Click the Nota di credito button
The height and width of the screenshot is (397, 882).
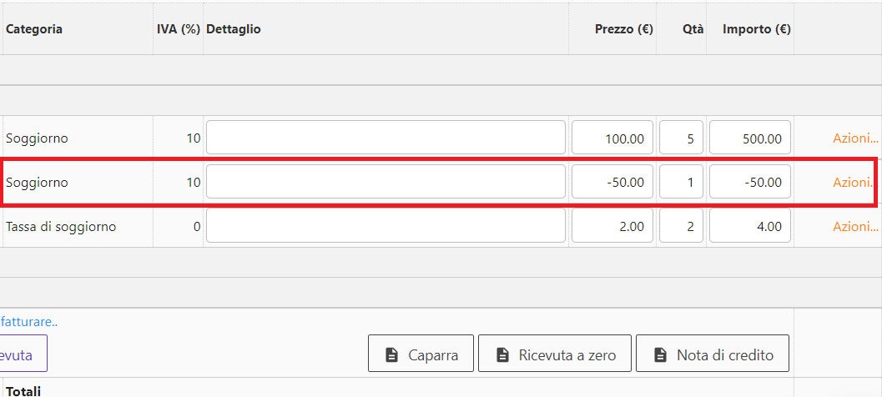point(711,354)
